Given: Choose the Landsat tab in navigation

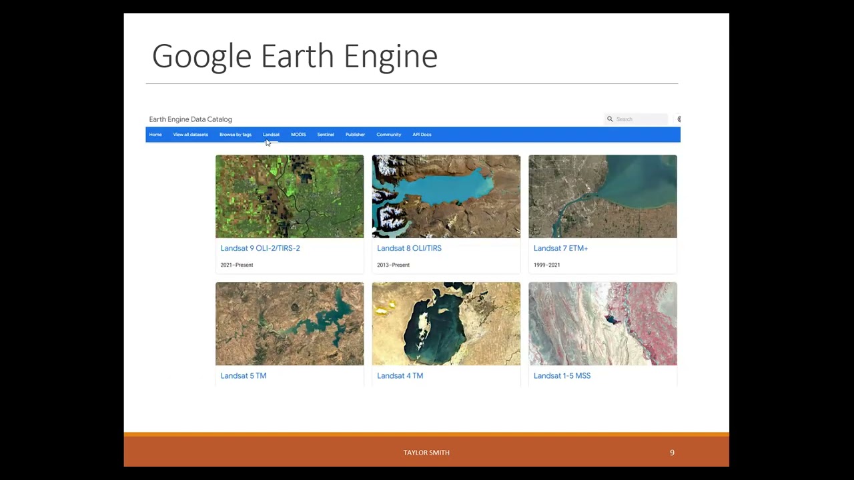Looking at the screenshot, I should pos(271,135).
